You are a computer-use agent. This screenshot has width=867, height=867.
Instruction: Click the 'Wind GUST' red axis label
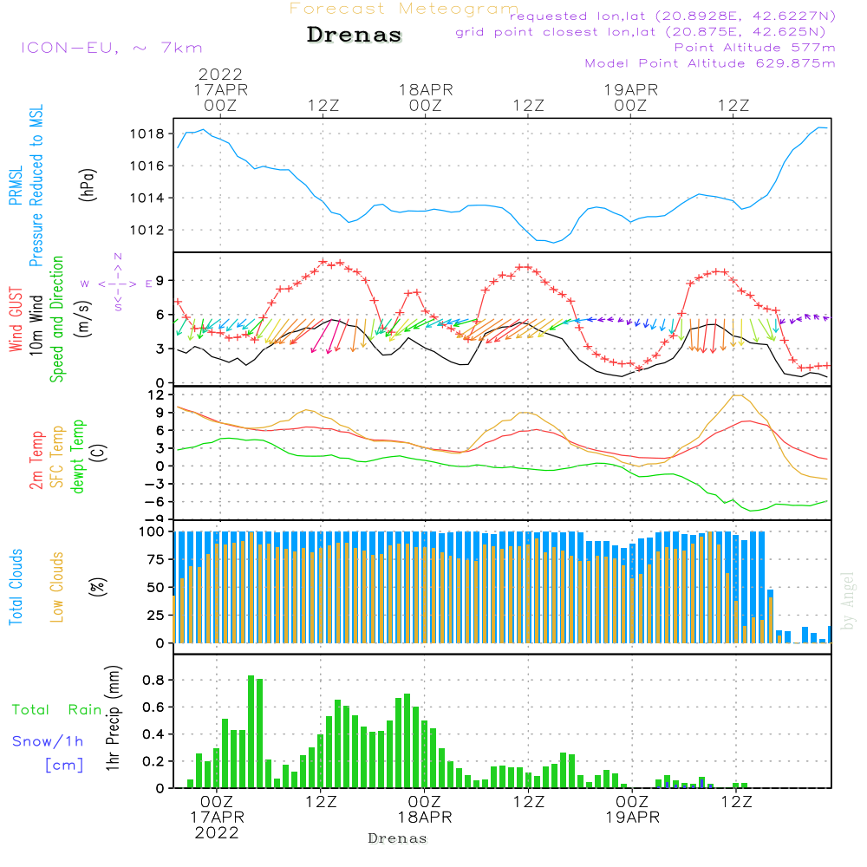pyautogui.click(x=16, y=319)
